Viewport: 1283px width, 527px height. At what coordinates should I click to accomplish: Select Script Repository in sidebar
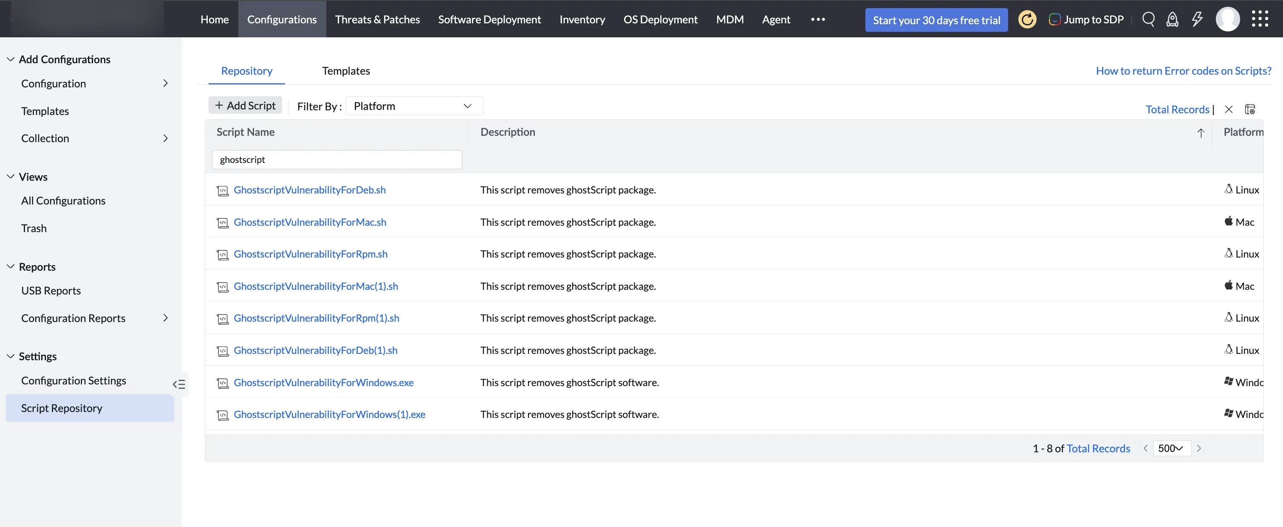tap(90, 408)
